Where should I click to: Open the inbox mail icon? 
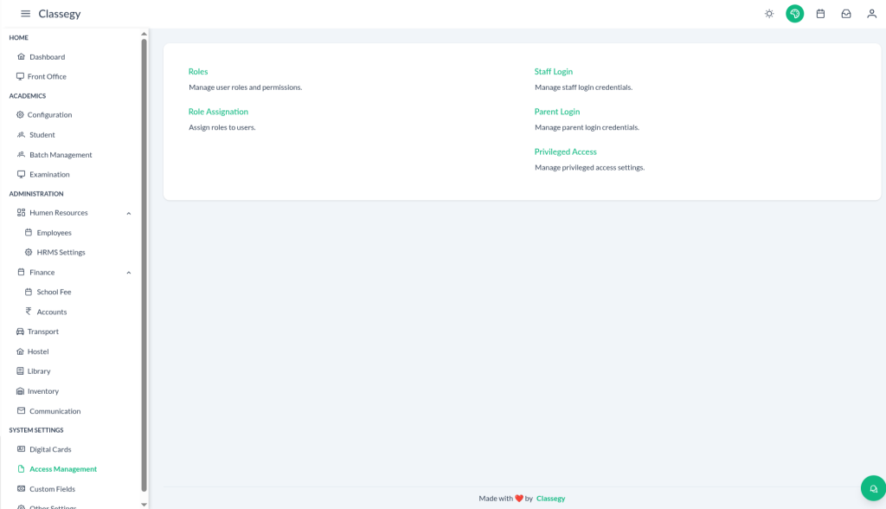pos(846,14)
